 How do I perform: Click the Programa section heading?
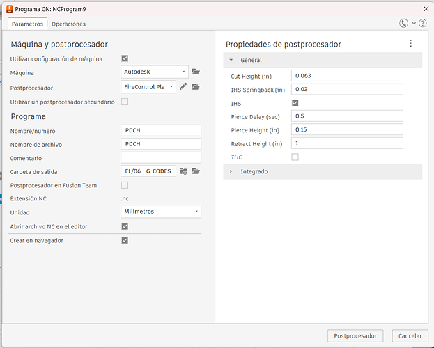[x=29, y=116]
